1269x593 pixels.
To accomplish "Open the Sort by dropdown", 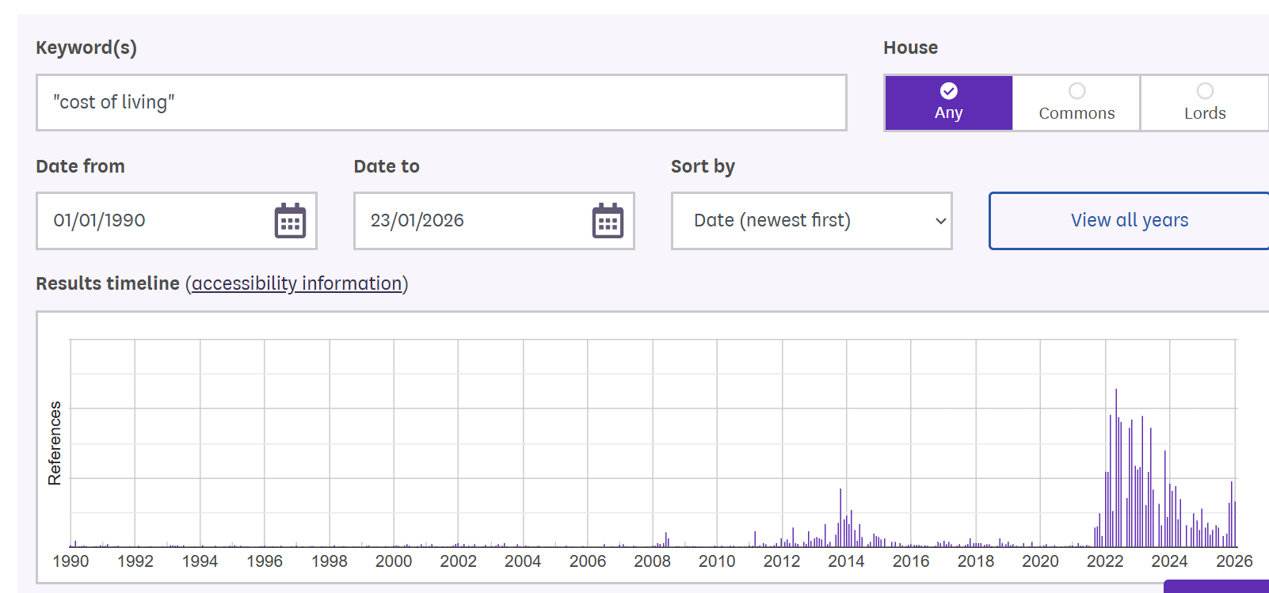I will click(811, 221).
